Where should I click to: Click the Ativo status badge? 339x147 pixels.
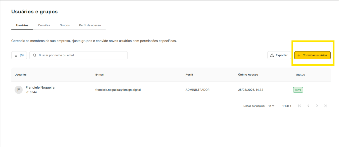click(298, 90)
